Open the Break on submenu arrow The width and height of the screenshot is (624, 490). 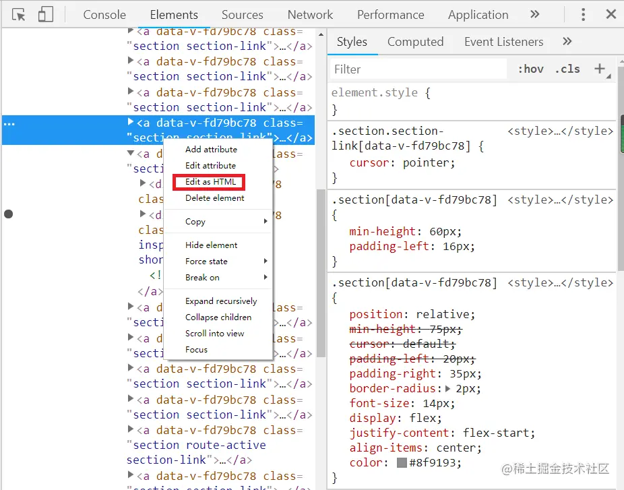click(x=266, y=277)
